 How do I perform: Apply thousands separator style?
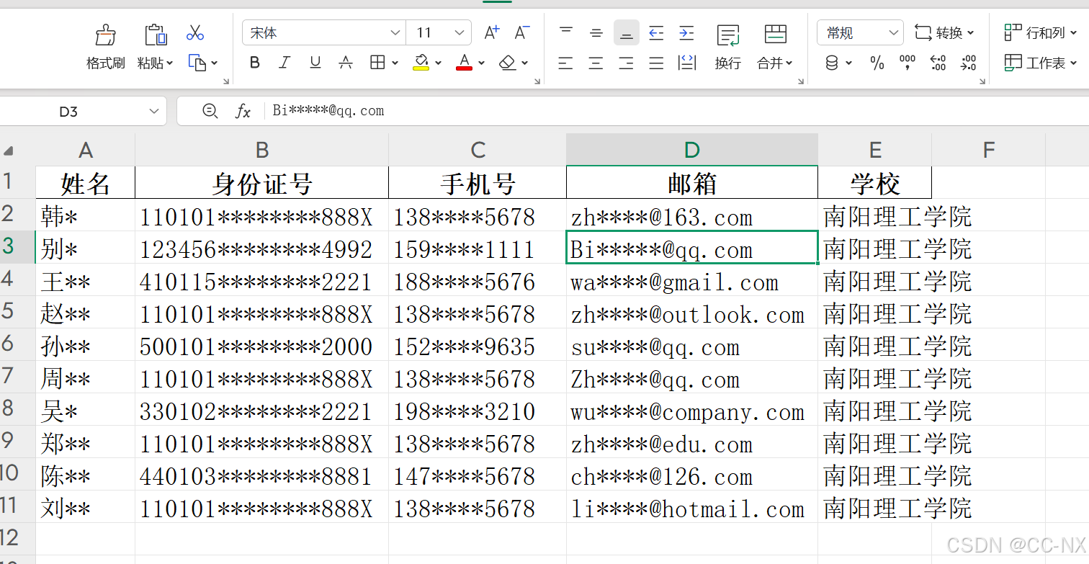(907, 63)
